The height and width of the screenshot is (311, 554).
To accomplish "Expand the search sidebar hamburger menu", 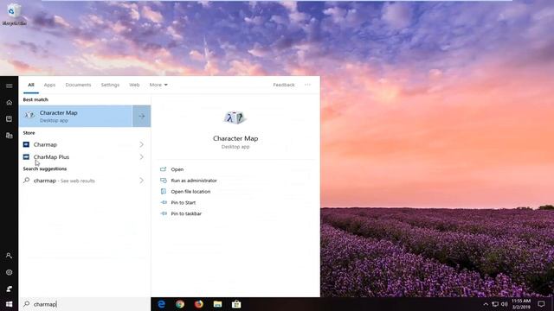I will tap(10, 86).
